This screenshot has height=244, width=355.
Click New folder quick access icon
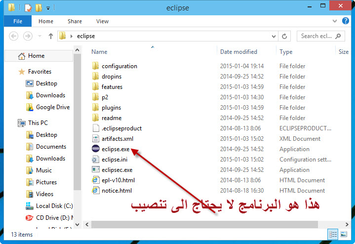pyautogui.click(x=39, y=8)
